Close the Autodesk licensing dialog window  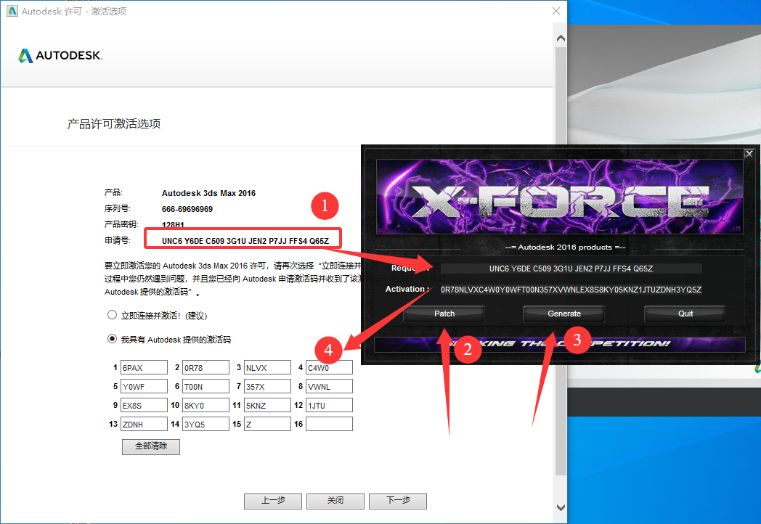click(x=556, y=11)
